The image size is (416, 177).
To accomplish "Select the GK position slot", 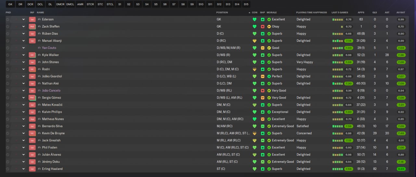I will coord(10,4).
